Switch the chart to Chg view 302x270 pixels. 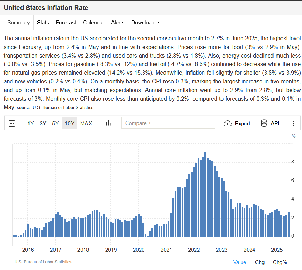[x=260, y=262]
